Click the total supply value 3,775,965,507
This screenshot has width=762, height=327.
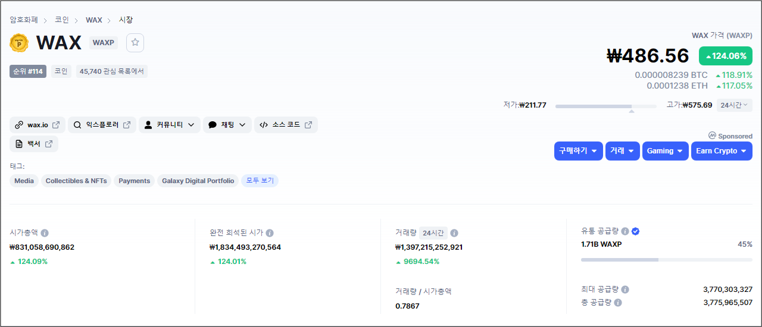coord(727,303)
